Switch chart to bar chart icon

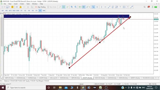[60, 7]
